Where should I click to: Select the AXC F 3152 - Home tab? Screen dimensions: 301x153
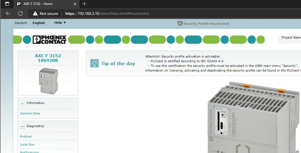(x=47, y=4)
